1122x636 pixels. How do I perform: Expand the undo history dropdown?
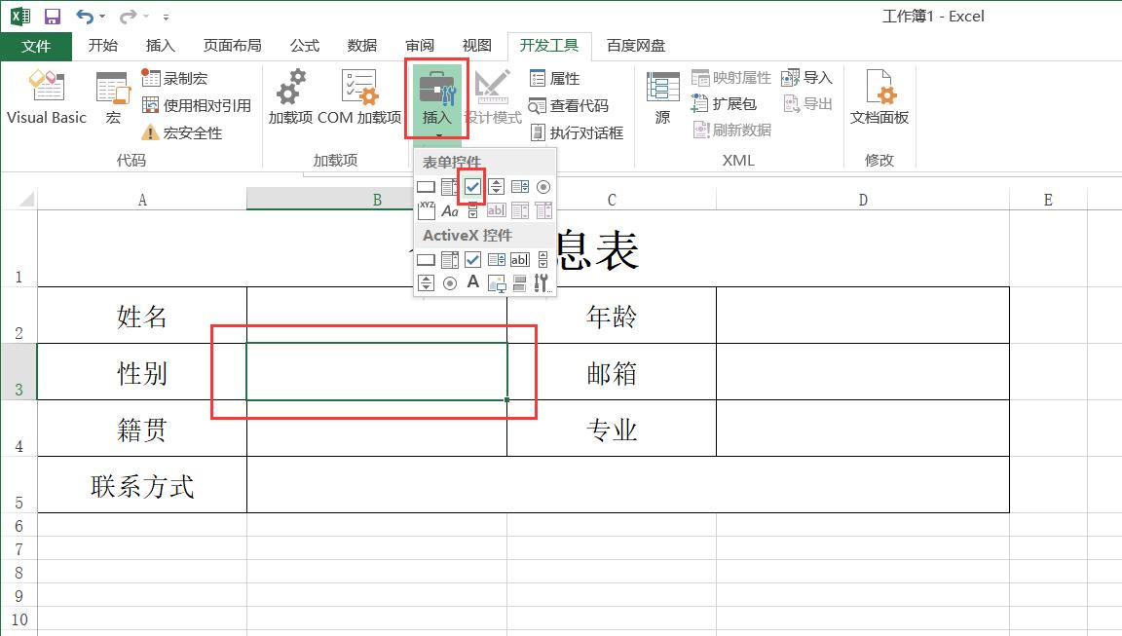tap(102, 17)
